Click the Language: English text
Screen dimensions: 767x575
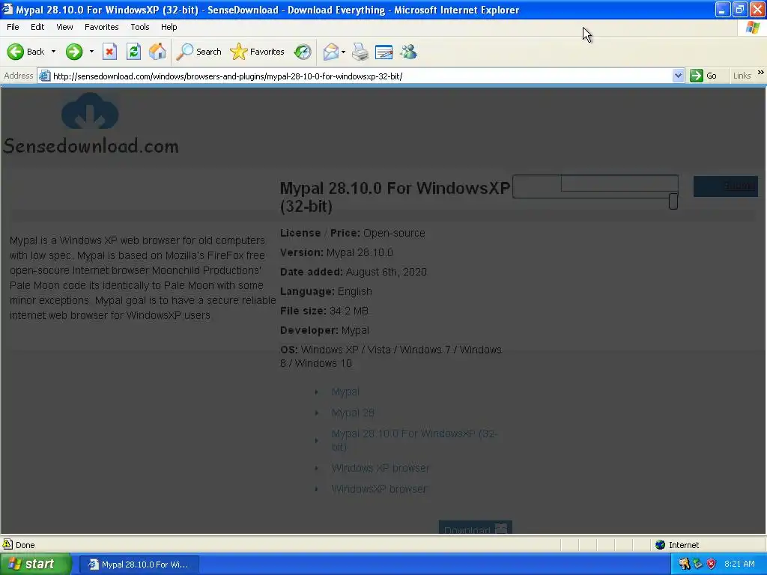point(326,291)
